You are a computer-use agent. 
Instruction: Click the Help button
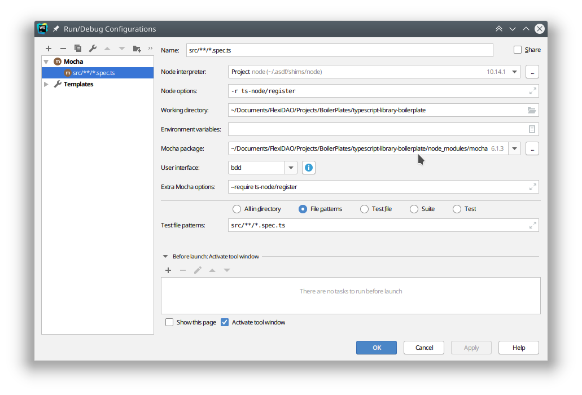518,347
